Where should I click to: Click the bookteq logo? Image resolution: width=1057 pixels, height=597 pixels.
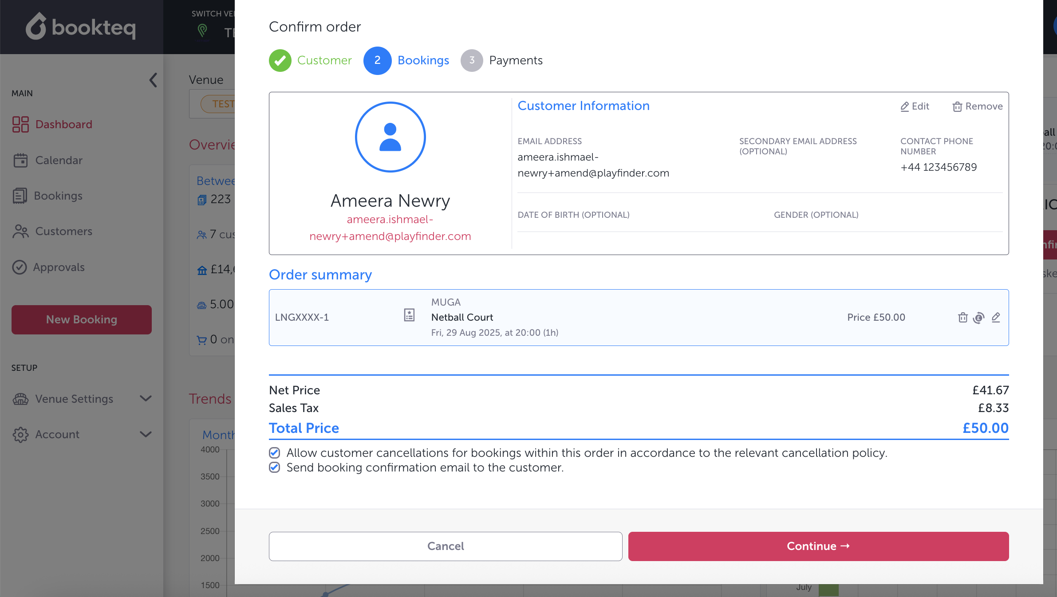(x=81, y=27)
